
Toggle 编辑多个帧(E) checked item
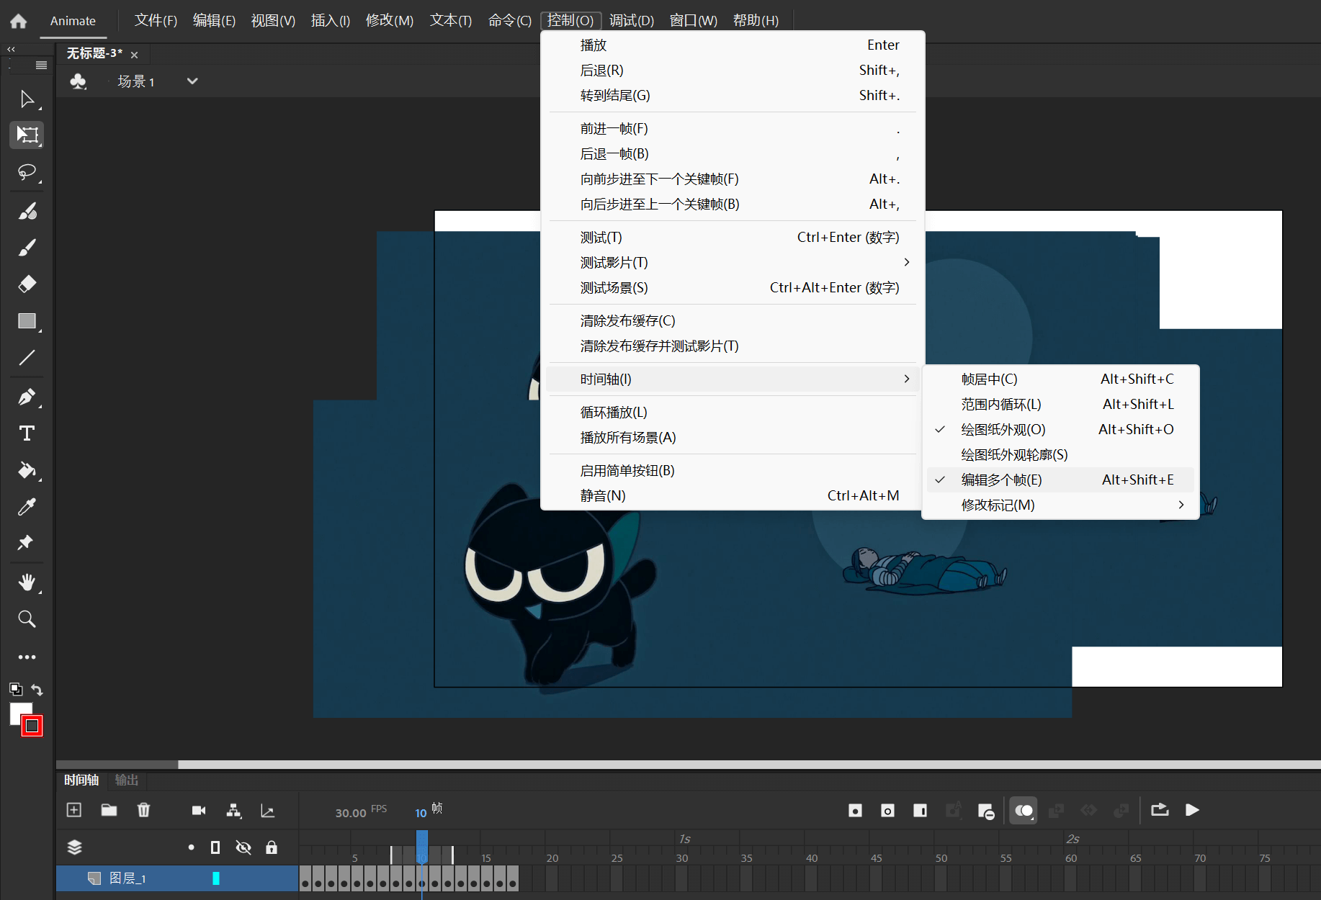[1059, 480]
